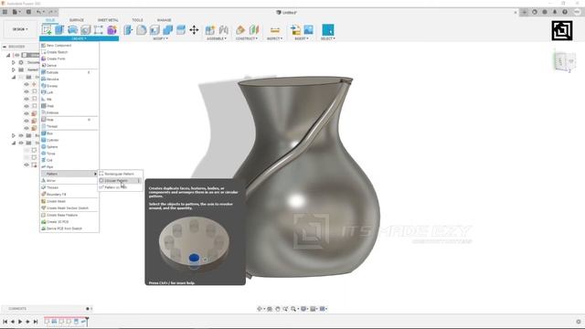Screen dimensions: 585x329
Task: Toggle the Bodies folder eye icon
Action: [21, 135]
